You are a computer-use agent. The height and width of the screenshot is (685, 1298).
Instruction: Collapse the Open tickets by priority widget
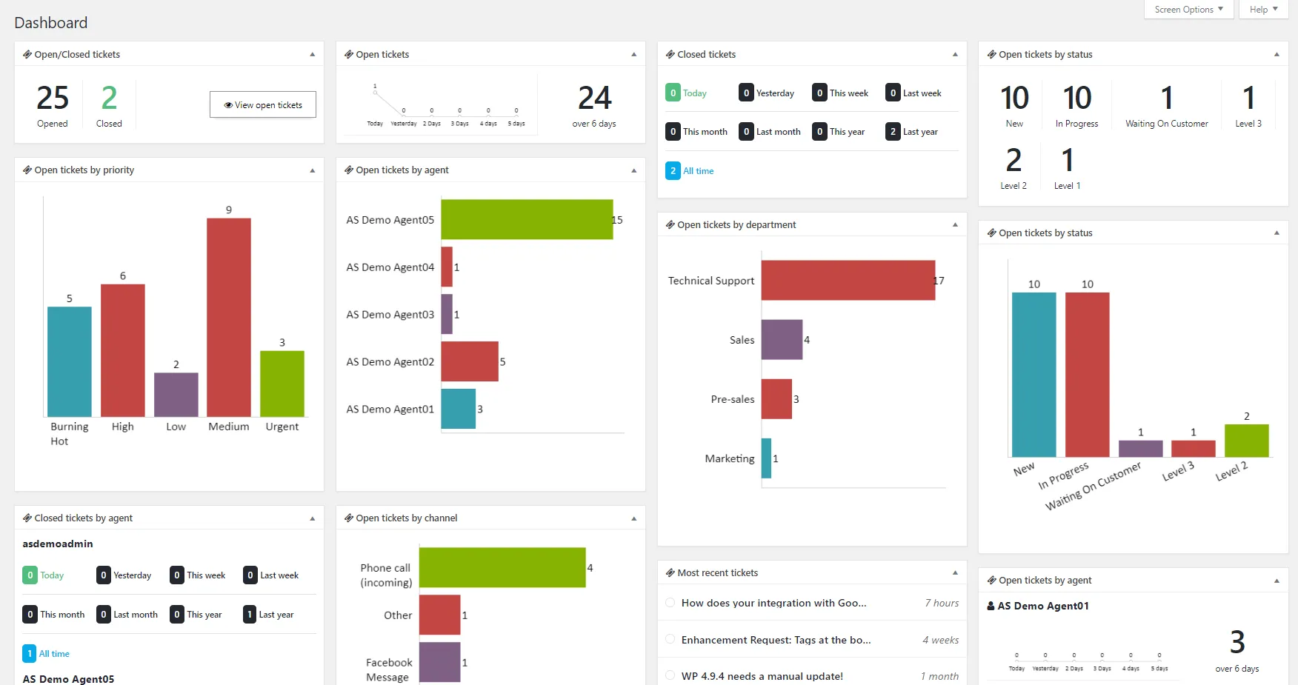(x=312, y=170)
